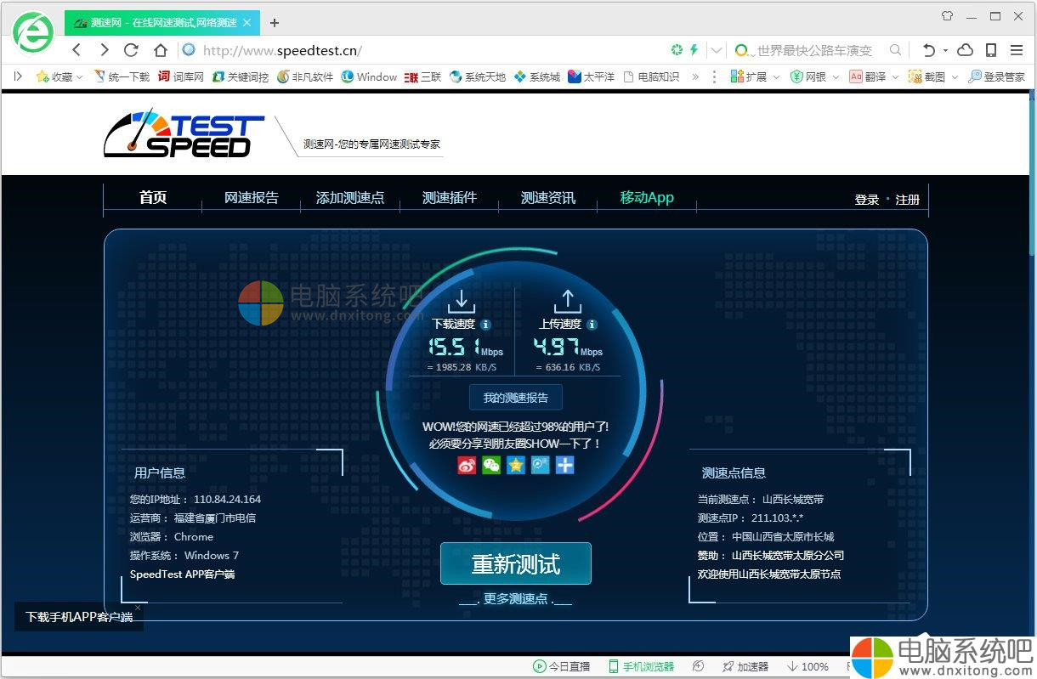Close the 测速网 browser tab
The height and width of the screenshot is (679, 1037).
[x=246, y=23]
